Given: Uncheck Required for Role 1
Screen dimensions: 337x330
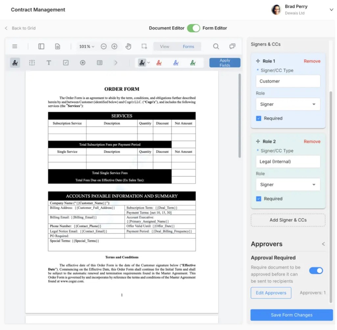Looking at the screenshot, I should point(259,118).
